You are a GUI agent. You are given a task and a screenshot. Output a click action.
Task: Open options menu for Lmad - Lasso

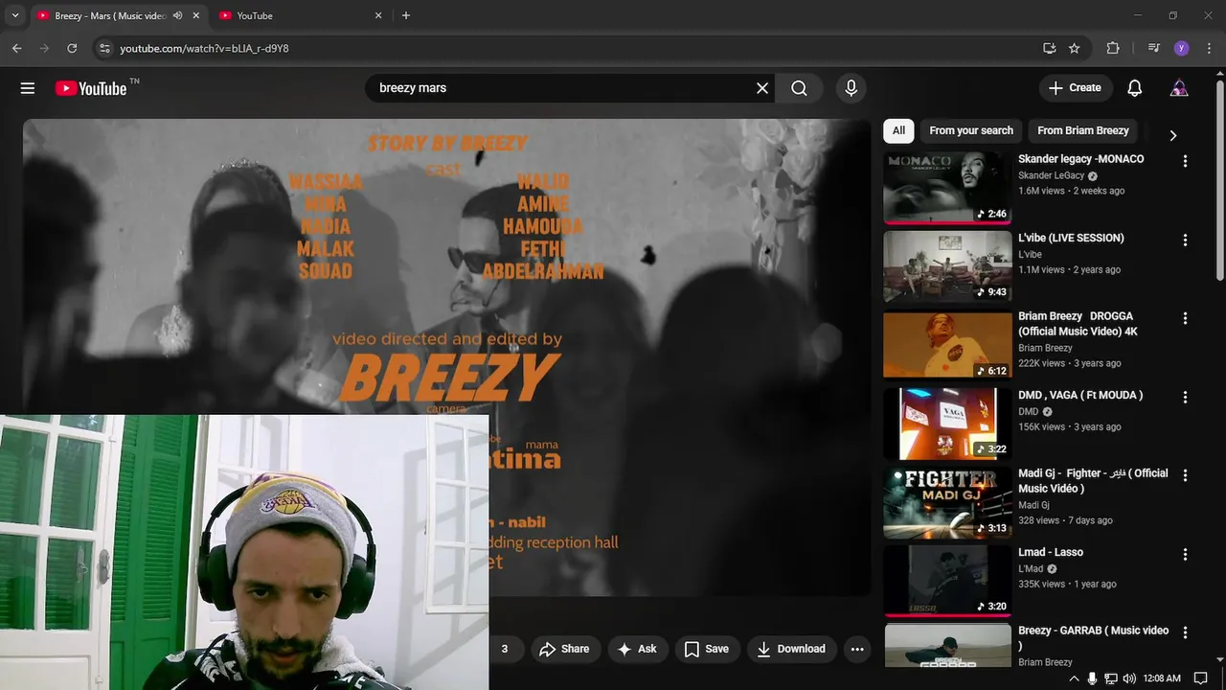pyautogui.click(x=1185, y=554)
